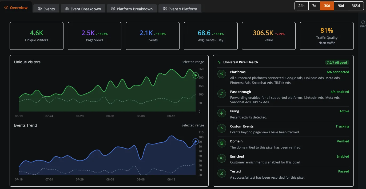366x189 pixels.
Task: Open the Events 2.1K card
Action: click(153, 36)
